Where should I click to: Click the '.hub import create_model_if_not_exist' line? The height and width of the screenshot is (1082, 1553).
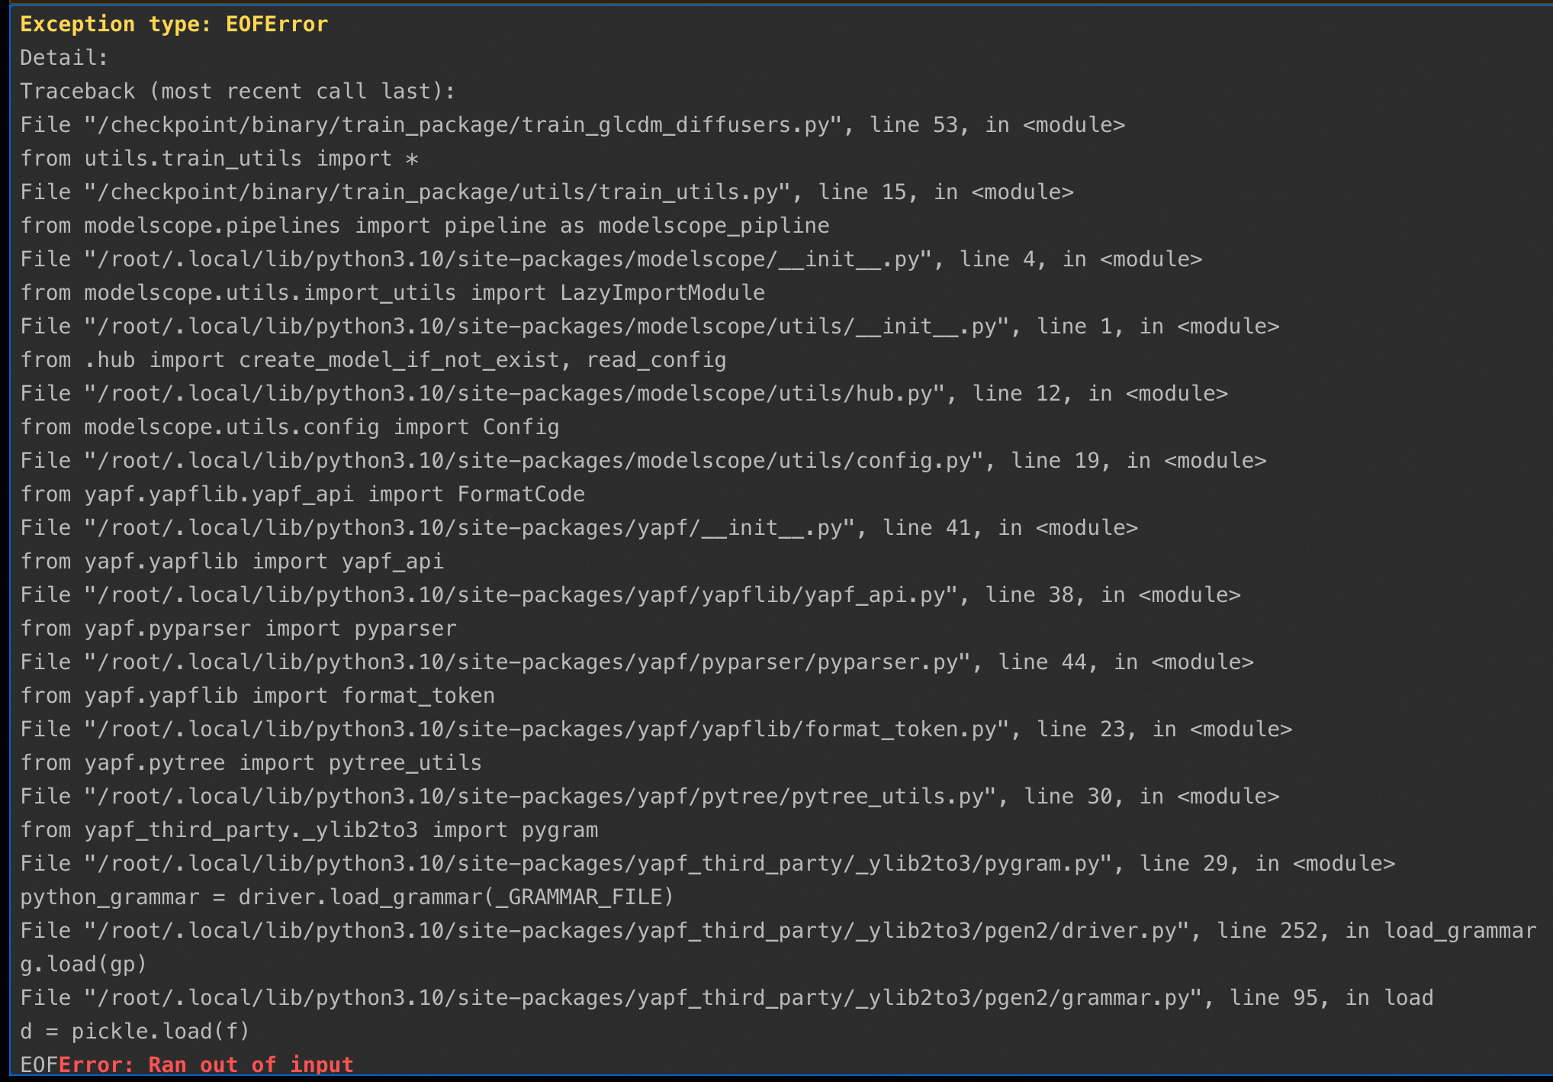[x=374, y=360]
